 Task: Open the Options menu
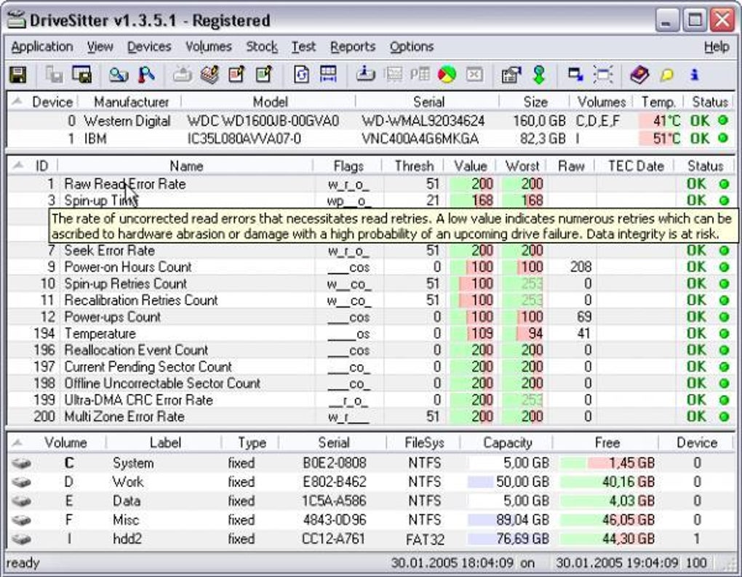pos(412,47)
